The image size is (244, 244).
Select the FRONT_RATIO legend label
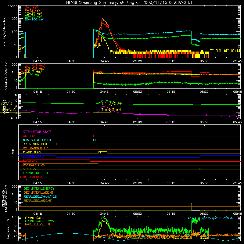point(35,218)
